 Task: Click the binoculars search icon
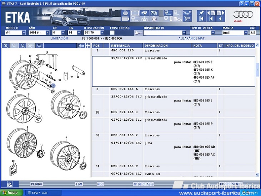(144, 13)
